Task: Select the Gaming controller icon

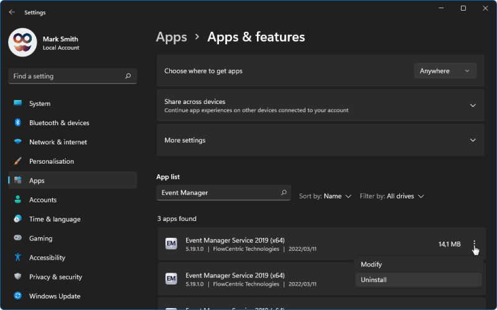Action: click(x=18, y=238)
